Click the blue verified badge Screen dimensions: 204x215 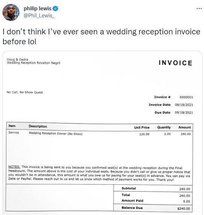tap(56, 9)
